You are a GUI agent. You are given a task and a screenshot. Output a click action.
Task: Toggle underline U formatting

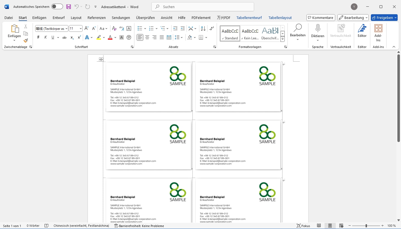coord(53,37)
